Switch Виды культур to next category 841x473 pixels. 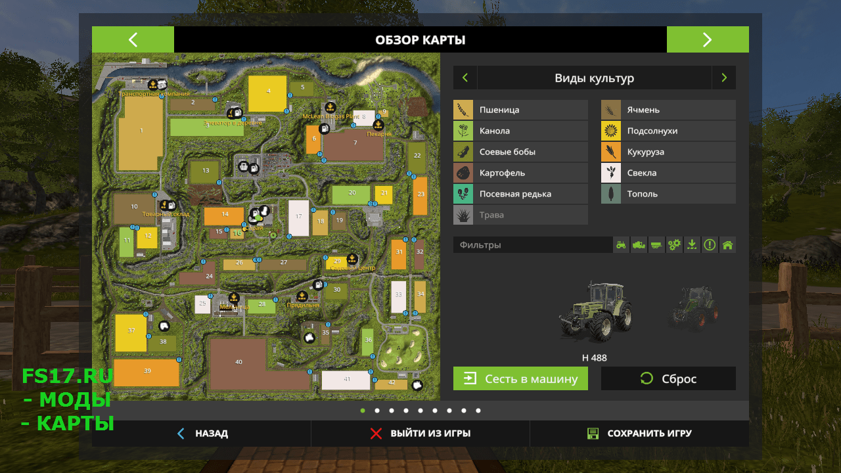click(724, 78)
